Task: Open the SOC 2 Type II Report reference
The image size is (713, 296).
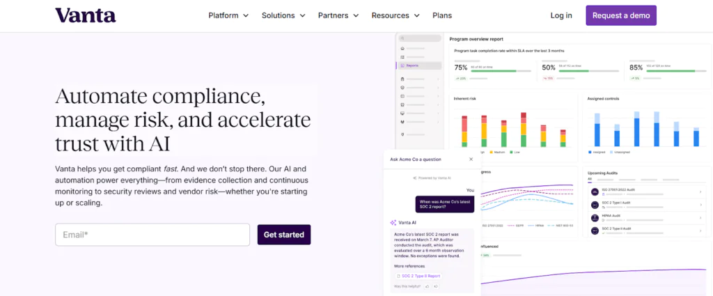Action: (x=418, y=276)
